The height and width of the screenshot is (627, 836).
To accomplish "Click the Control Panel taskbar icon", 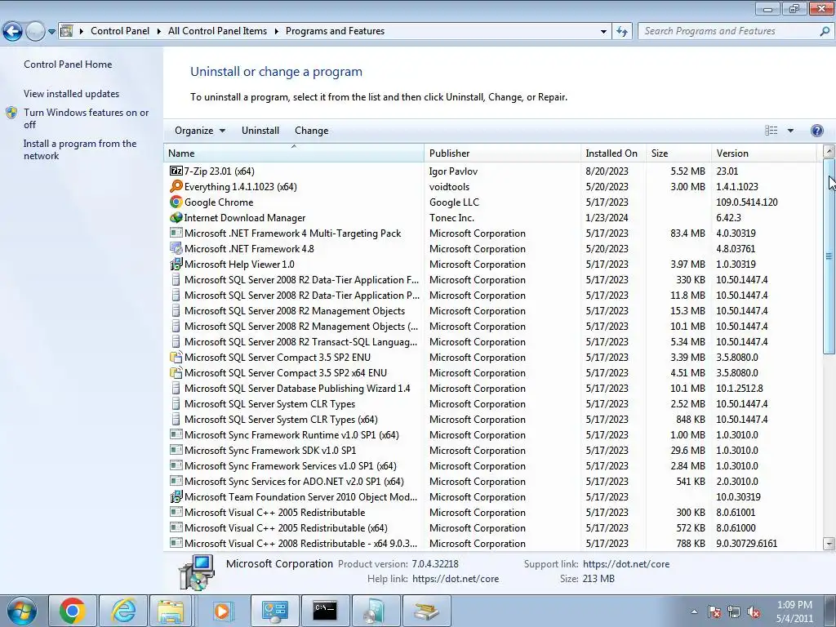I will coord(274,611).
